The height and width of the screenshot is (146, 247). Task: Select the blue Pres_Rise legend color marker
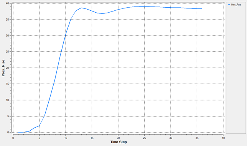coord(229,5)
